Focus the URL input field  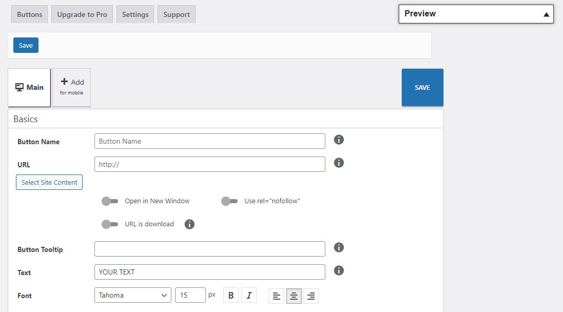[210, 164]
